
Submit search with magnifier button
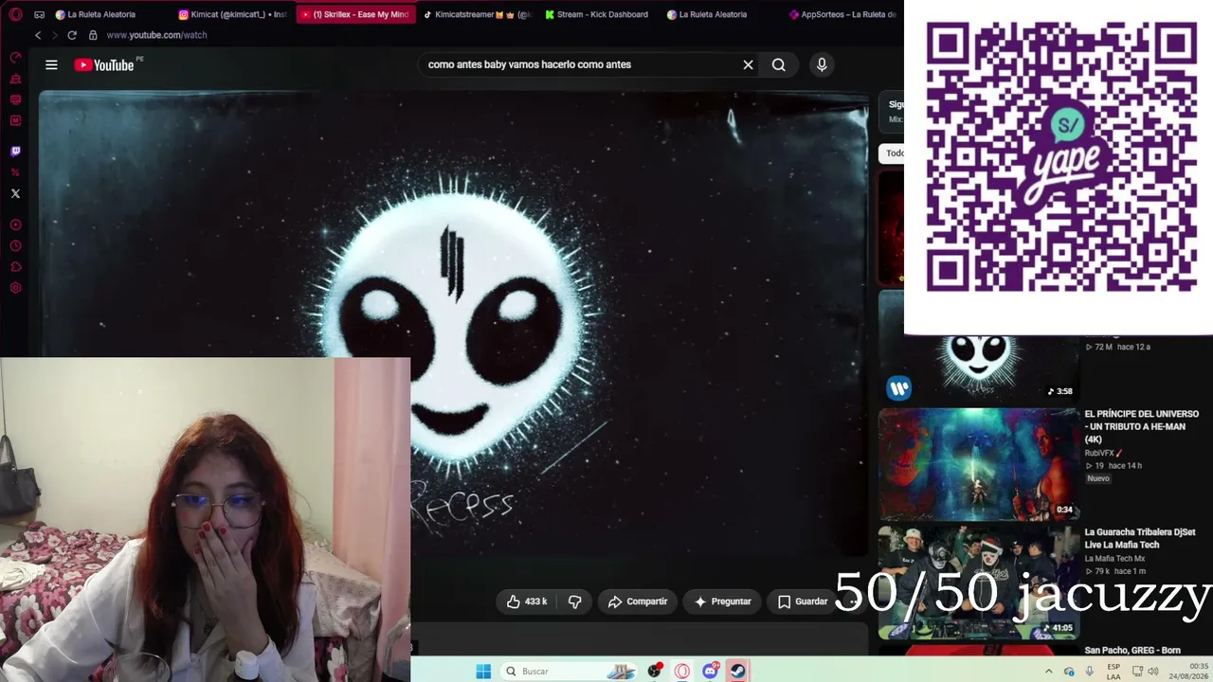point(778,64)
